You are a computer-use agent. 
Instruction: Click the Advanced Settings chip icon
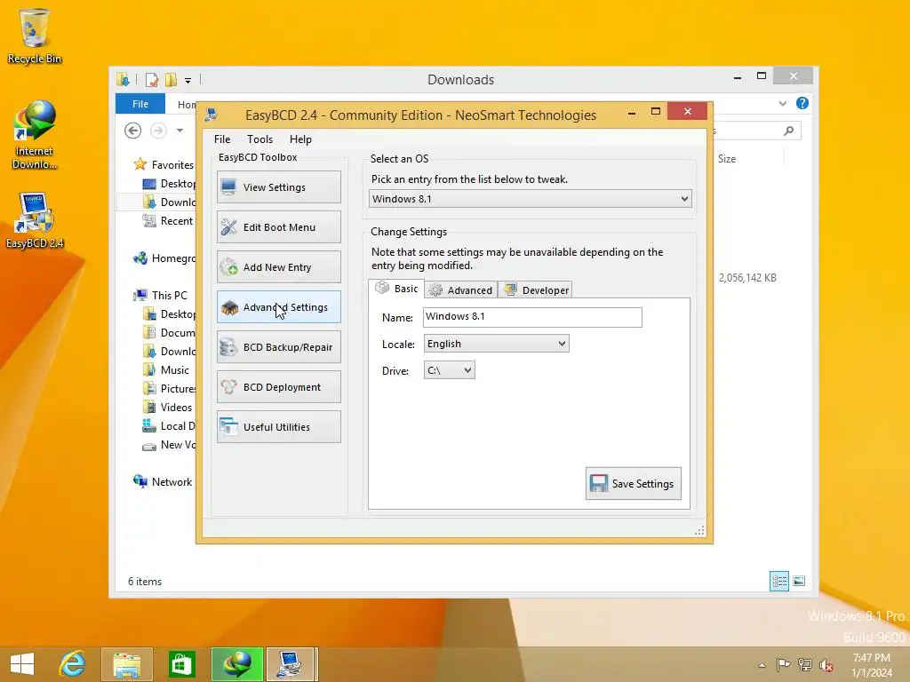coord(230,307)
